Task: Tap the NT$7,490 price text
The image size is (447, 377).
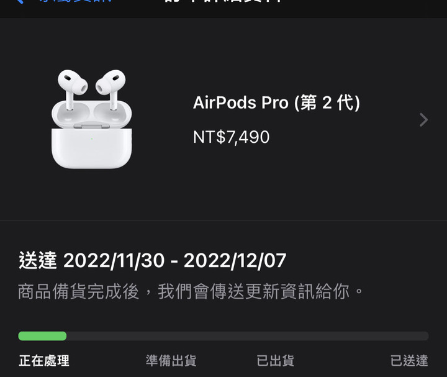Action: 231,137
